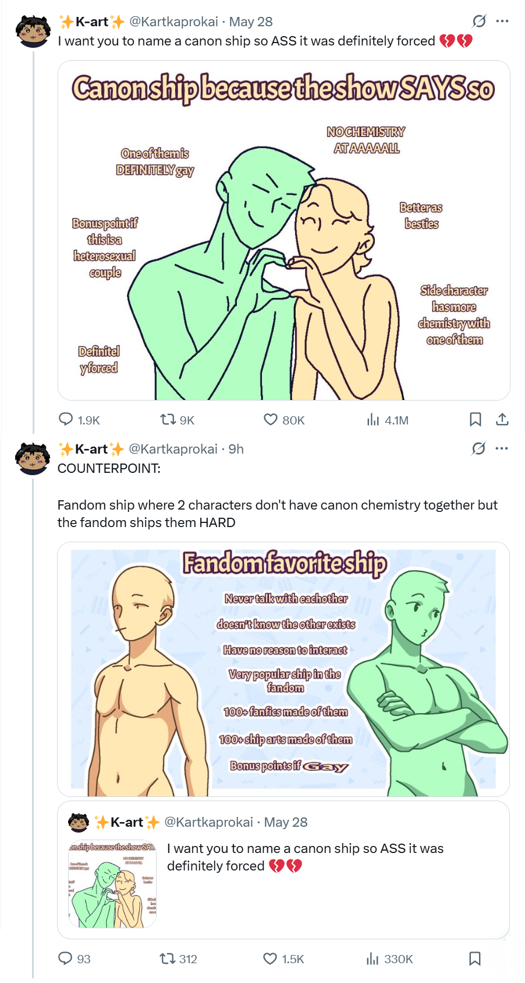Open the Canon ship meme image
The image size is (525, 983).
coord(284,230)
